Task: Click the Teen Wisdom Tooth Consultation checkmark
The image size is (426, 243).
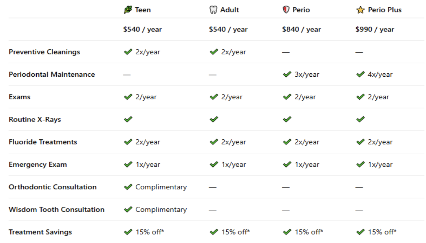Action: pyautogui.click(x=128, y=209)
